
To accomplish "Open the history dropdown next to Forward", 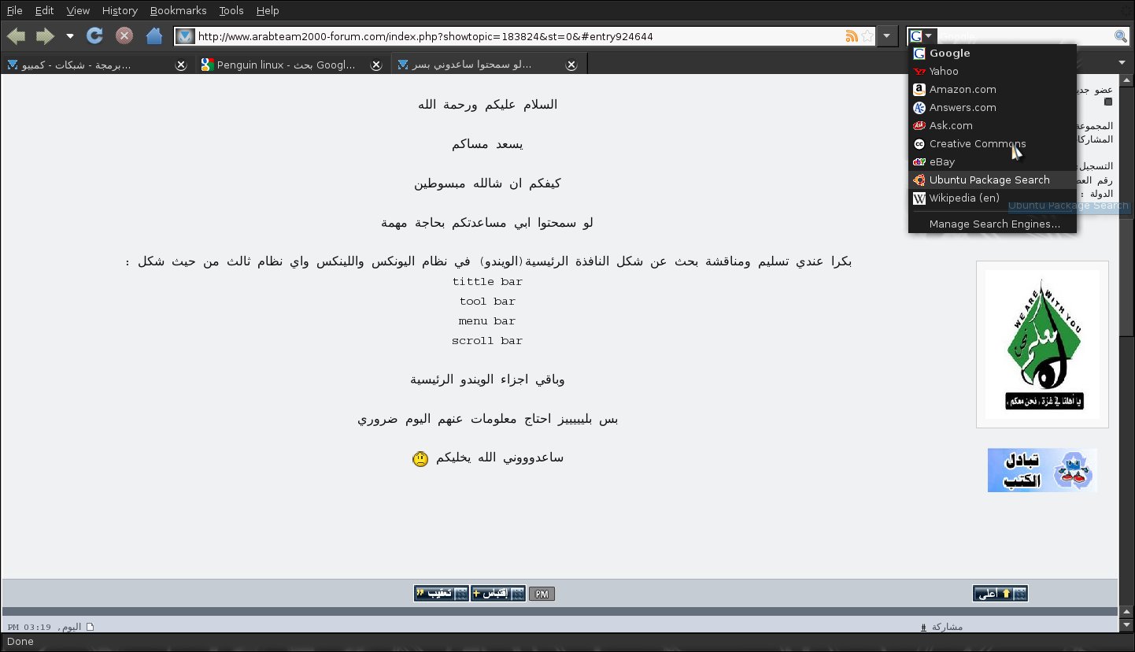I will pos(70,36).
